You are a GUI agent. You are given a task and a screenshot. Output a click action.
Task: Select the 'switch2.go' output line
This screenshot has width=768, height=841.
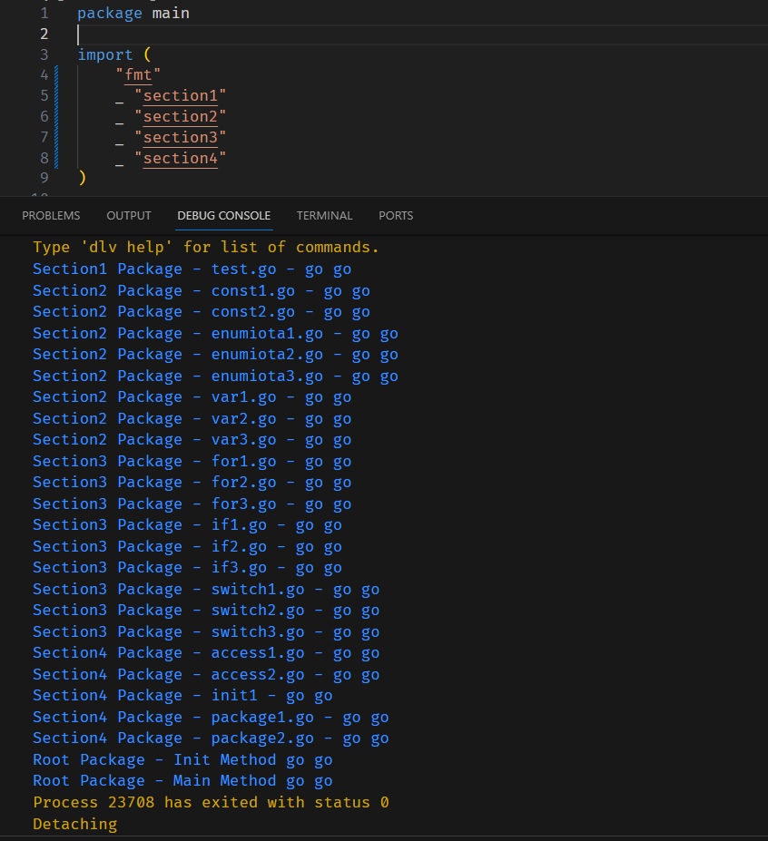206,611
